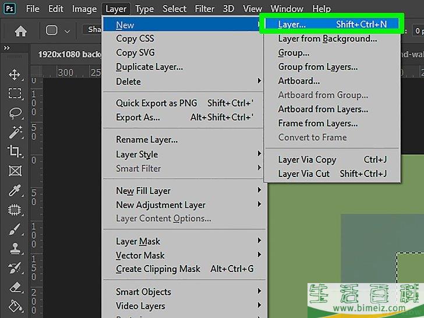Viewport: 424px width, 318px height.
Task: Select the Frame tool
Action: click(x=15, y=171)
